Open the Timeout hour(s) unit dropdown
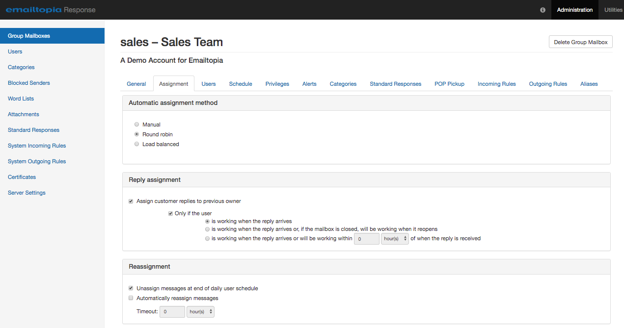624x328 pixels. 200,311
